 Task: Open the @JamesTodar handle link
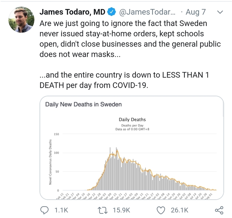click(x=147, y=12)
